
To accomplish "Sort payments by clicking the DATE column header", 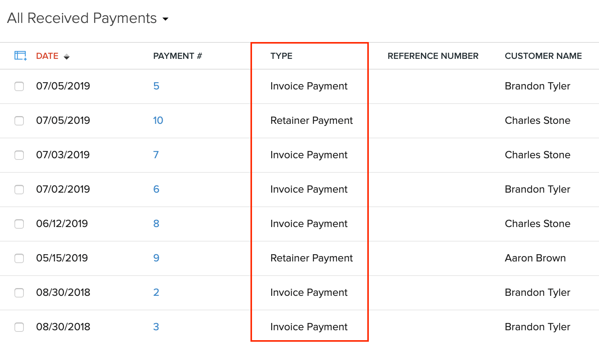I will [47, 56].
